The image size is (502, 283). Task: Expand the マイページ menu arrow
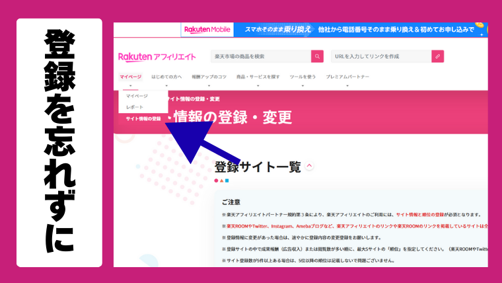pos(130,85)
